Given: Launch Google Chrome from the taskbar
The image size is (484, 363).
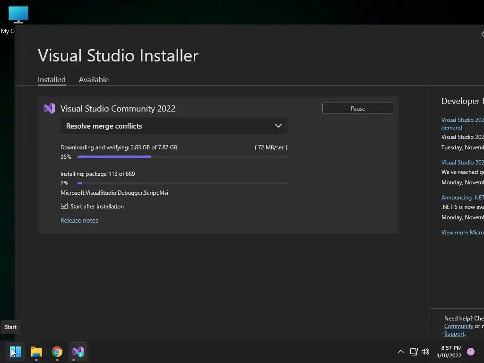Looking at the screenshot, I should coord(57,352).
